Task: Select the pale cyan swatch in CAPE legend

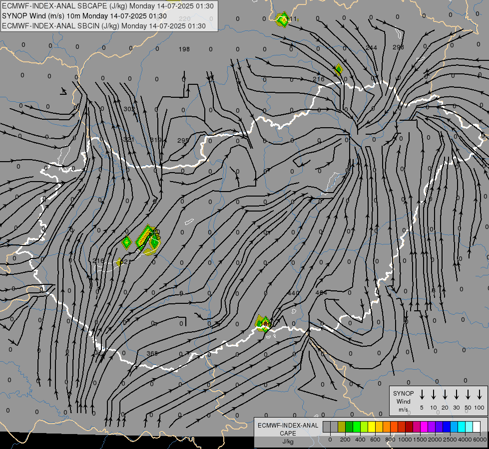Action: point(469,427)
